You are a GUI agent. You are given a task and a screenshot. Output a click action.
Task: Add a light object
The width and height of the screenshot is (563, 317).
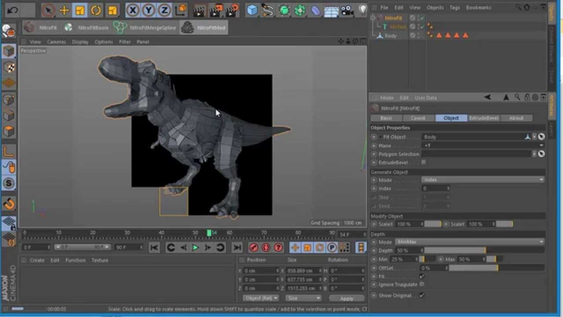tap(362, 10)
